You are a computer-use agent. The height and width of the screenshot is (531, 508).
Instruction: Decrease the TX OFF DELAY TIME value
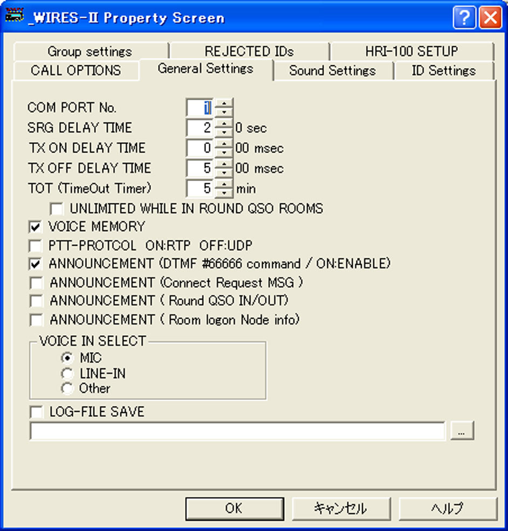coord(224,174)
